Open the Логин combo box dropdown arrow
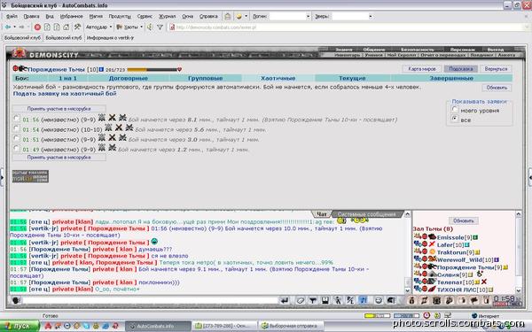 point(308,16)
